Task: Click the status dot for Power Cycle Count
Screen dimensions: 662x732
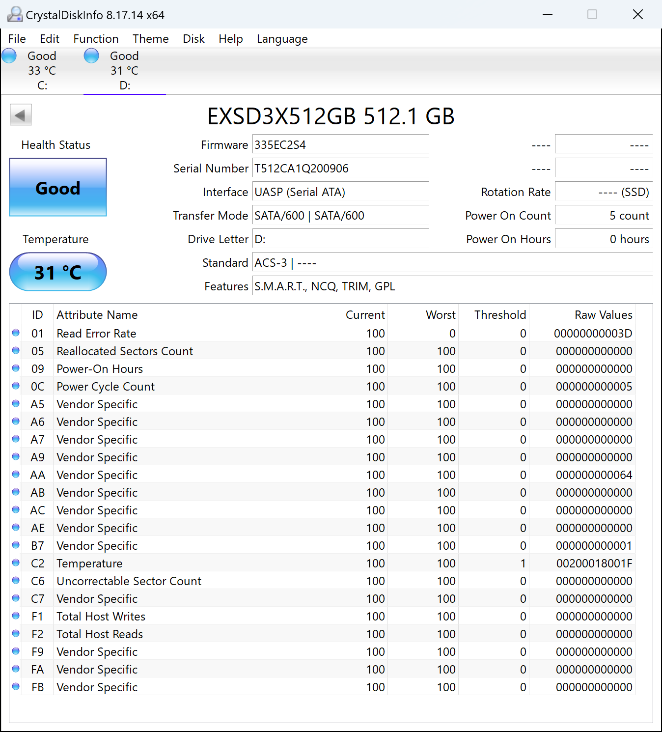Action: point(16,386)
